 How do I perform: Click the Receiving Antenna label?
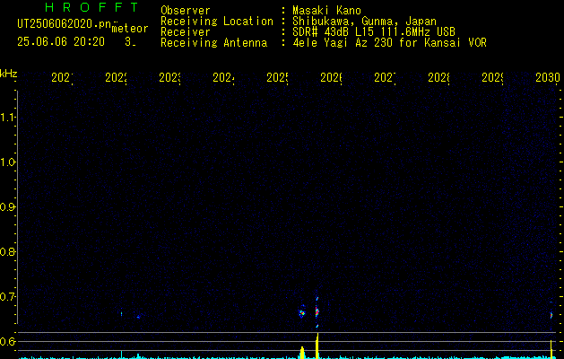point(214,43)
